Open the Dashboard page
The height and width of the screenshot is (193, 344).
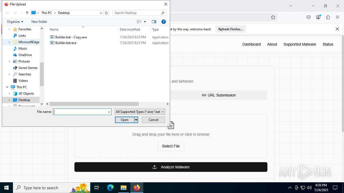[252, 44]
